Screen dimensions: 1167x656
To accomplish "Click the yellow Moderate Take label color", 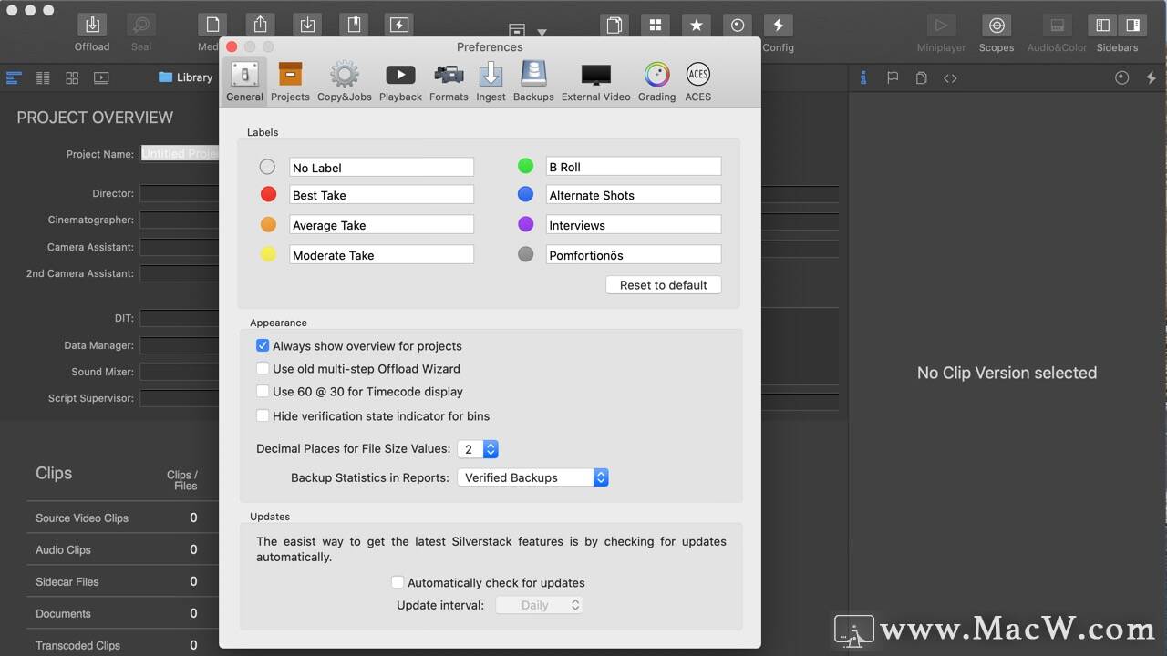I will [x=268, y=254].
